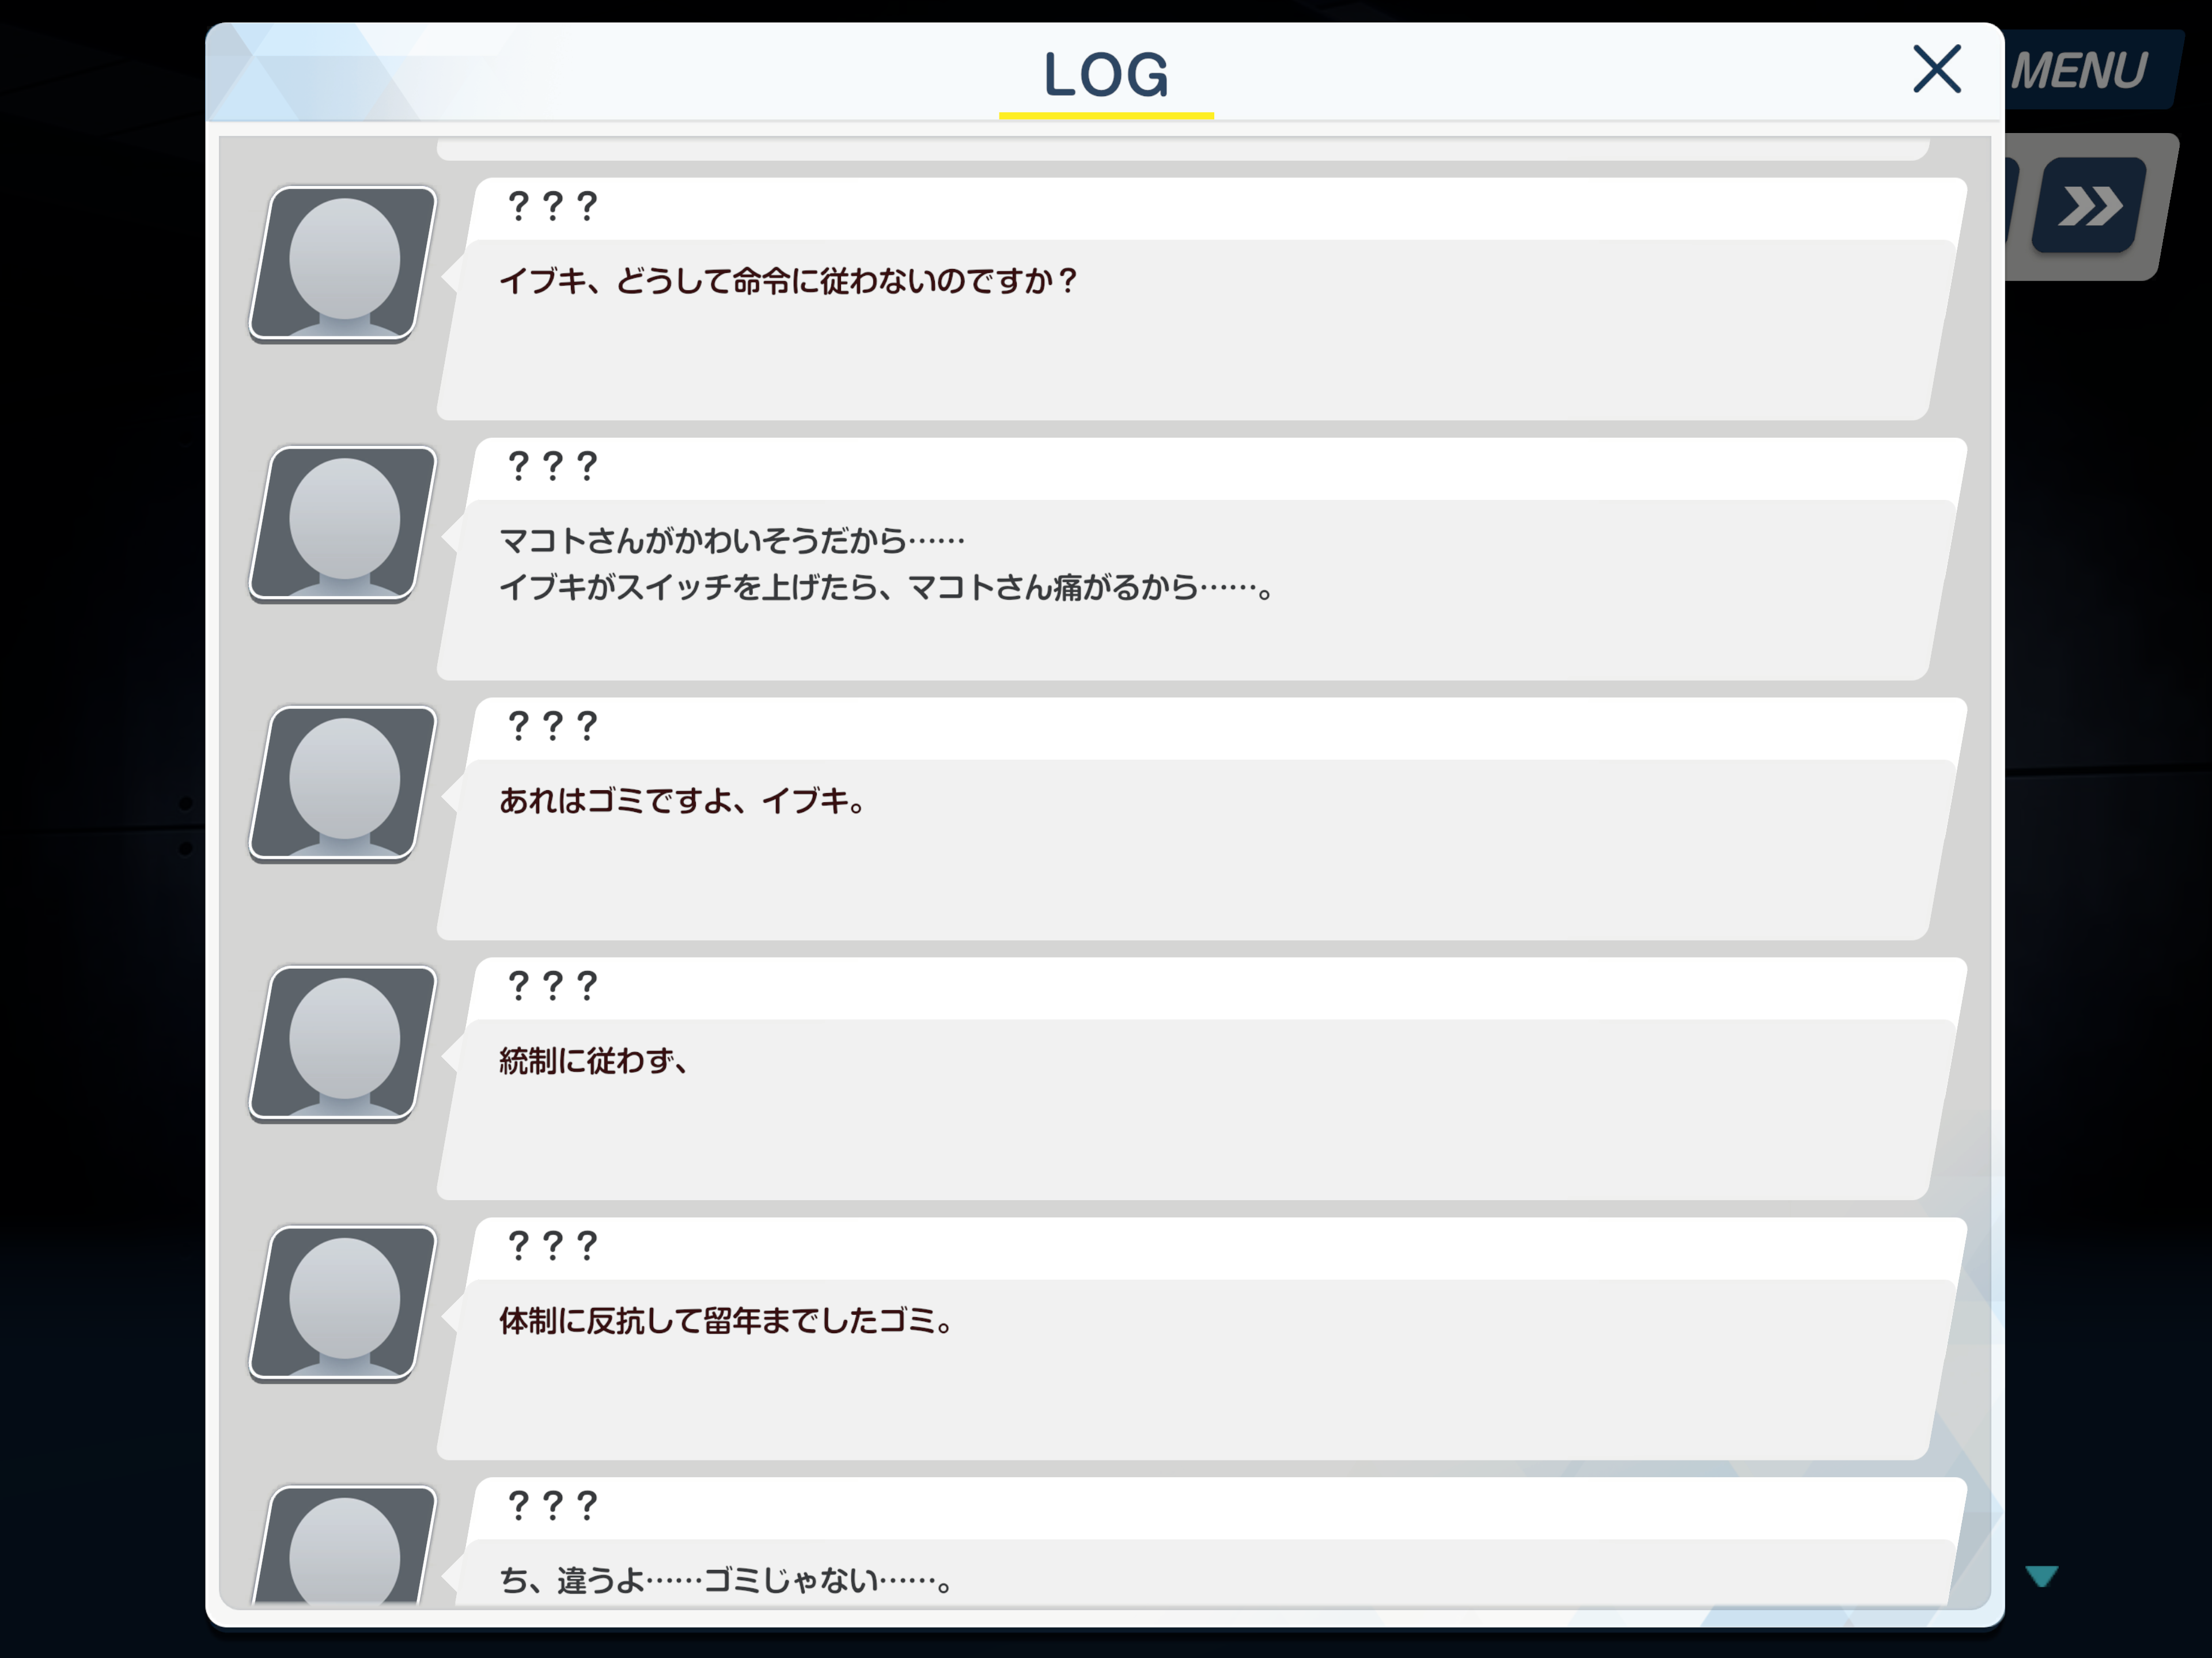The height and width of the screenshot is (1658, 2212).
Task: Click the line "イブキがスイッチを上げたら、マコトさん痛がるから……。"
Action: click(887, 587)
